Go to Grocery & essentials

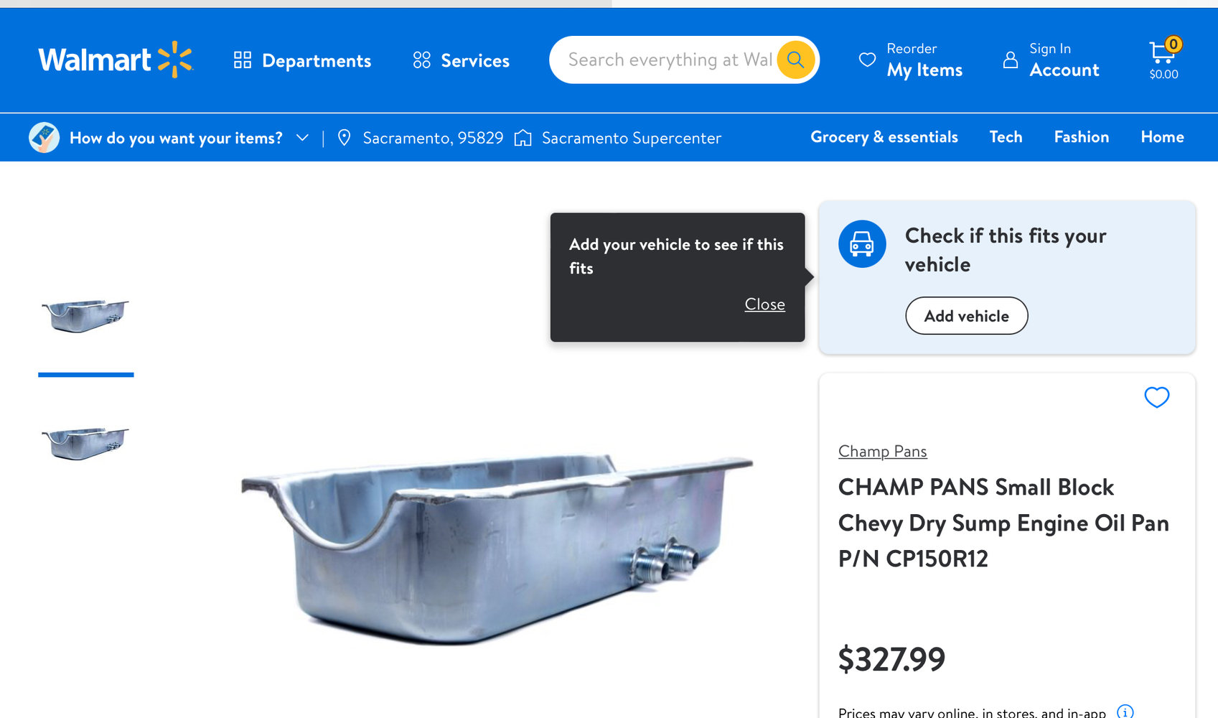[x=884, y=137]
